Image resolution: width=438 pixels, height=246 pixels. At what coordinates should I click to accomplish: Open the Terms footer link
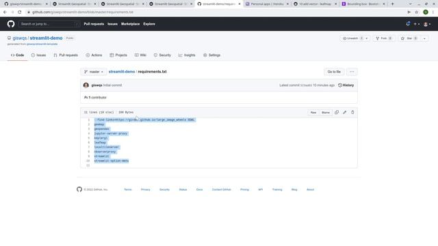[x=128, y=190]
